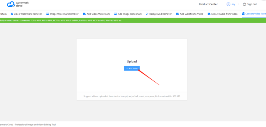Click the Joy user avatar icon
The width and height of the screenshot is (266, 127).
tap(228, 4)
